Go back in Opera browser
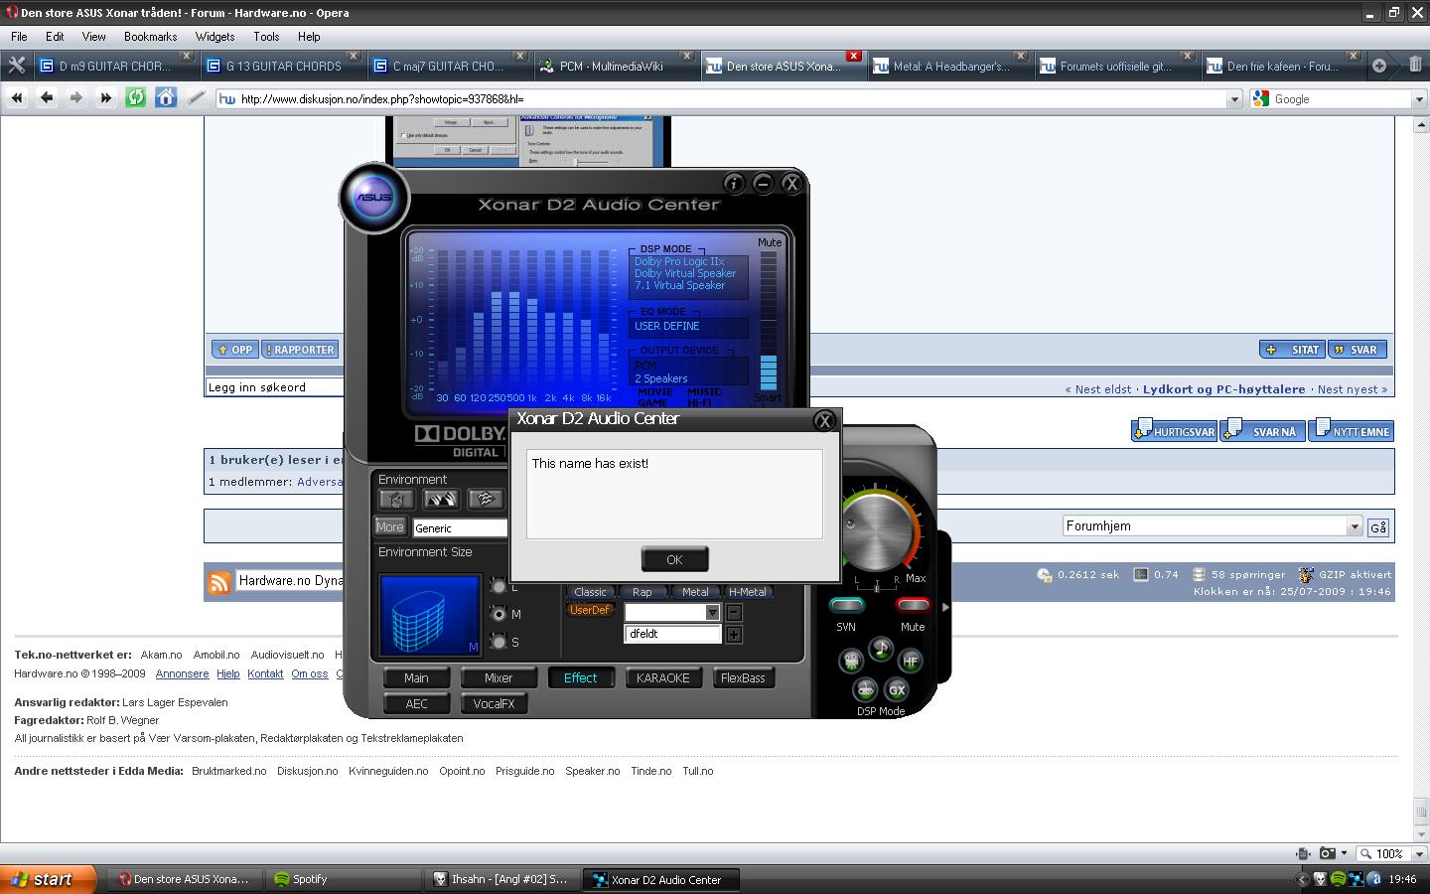 pyautogui.click(x=47, y=97)
